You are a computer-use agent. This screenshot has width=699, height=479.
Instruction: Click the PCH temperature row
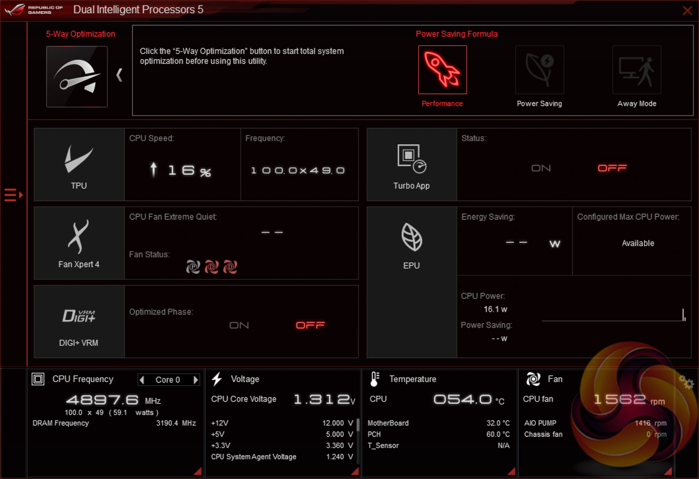coord(439,434)
